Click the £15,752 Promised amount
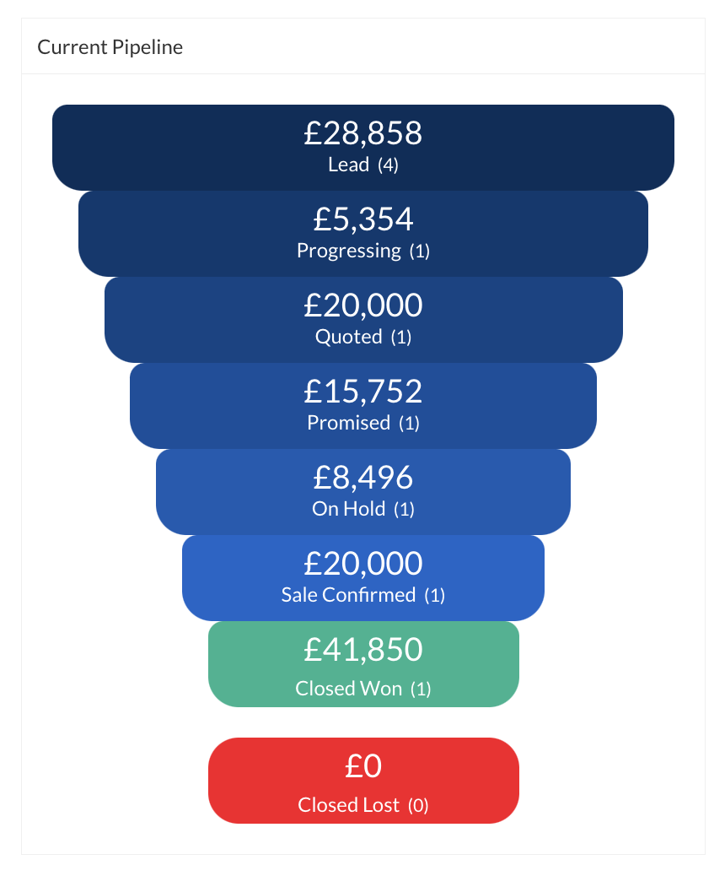Screen dimensions: 725x876 (363, 392)
